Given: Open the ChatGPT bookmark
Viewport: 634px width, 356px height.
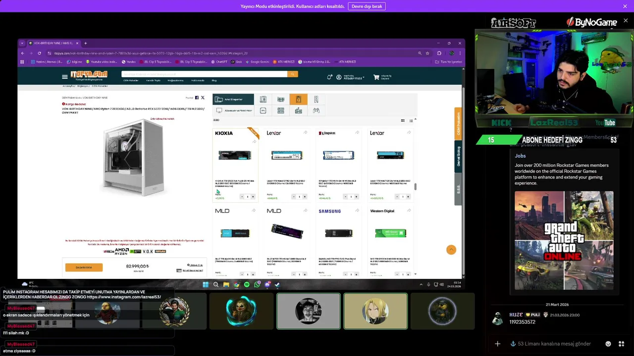Looking at the screenshot, I should click(218, 62).
